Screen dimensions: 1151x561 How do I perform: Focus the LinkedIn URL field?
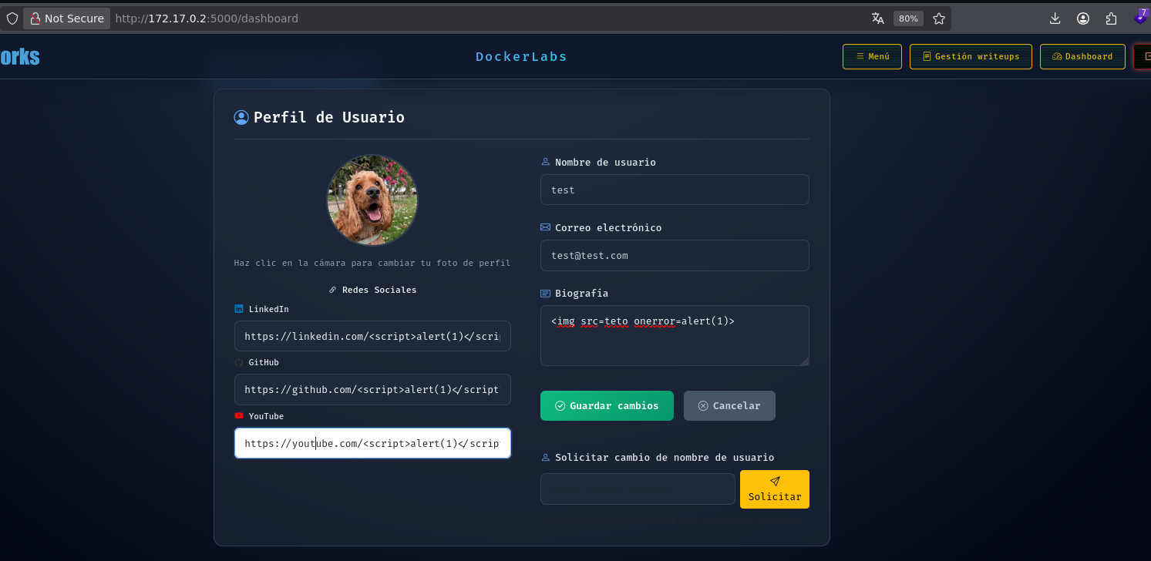[372, 336]
